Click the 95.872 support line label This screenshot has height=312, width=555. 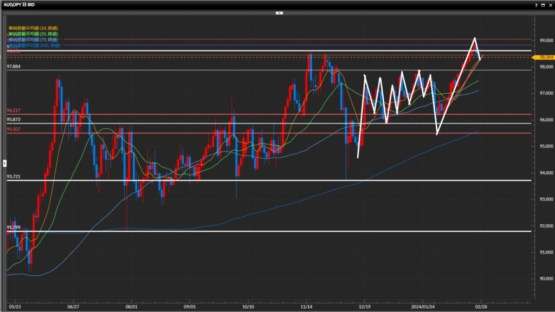[14, 120]
